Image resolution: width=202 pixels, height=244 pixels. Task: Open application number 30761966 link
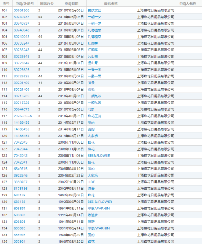22,10
